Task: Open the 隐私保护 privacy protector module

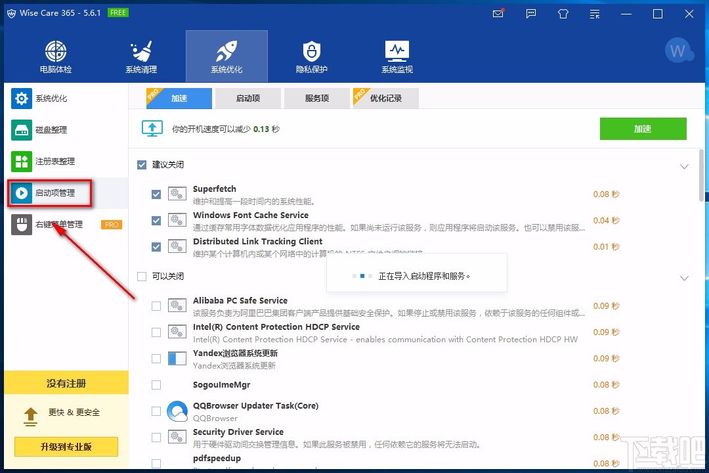Action: click(312, 57)
